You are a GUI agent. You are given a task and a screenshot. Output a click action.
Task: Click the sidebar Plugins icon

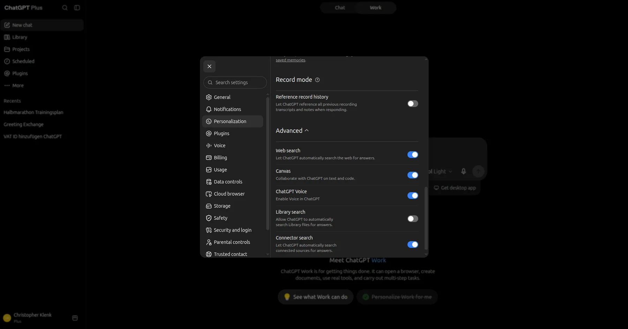click(x=7, y=73)
